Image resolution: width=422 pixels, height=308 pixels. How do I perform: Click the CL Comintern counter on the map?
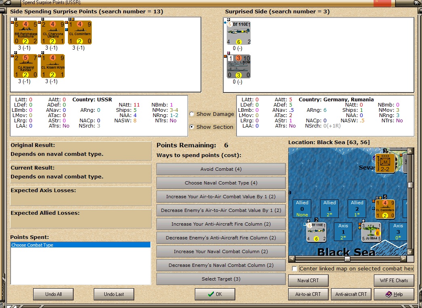tap(385, 209)
